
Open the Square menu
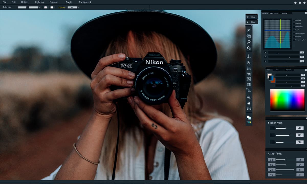click(54, 2)
